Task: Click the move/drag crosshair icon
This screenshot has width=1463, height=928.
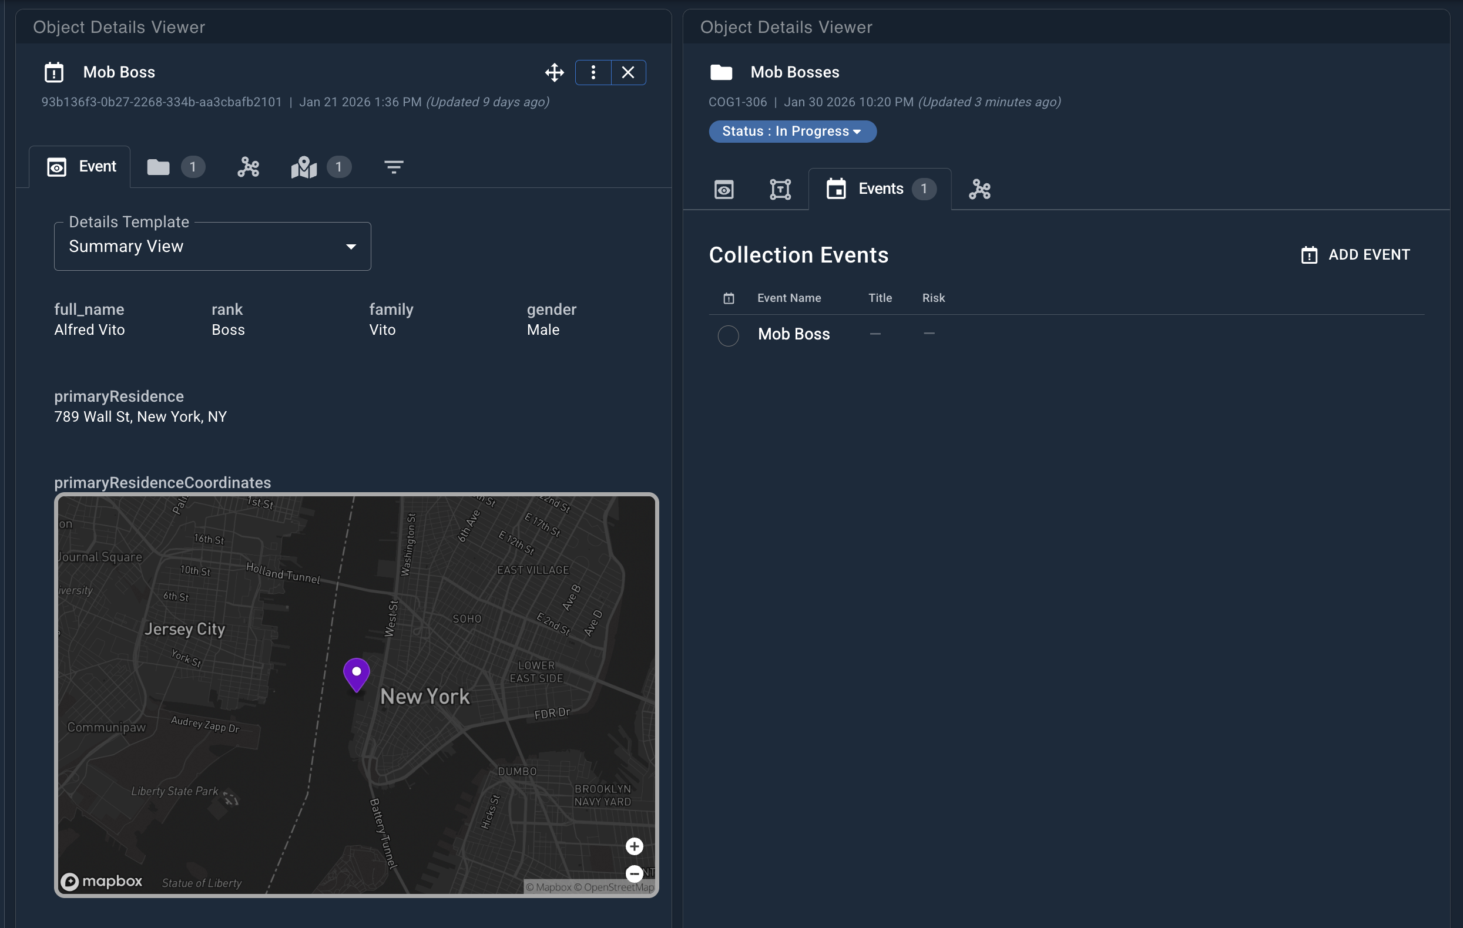Action: click(x=553, y=73)
